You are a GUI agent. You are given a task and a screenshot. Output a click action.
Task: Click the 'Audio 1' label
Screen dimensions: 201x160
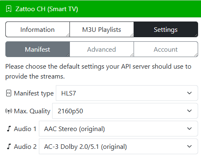pos(25,129)
